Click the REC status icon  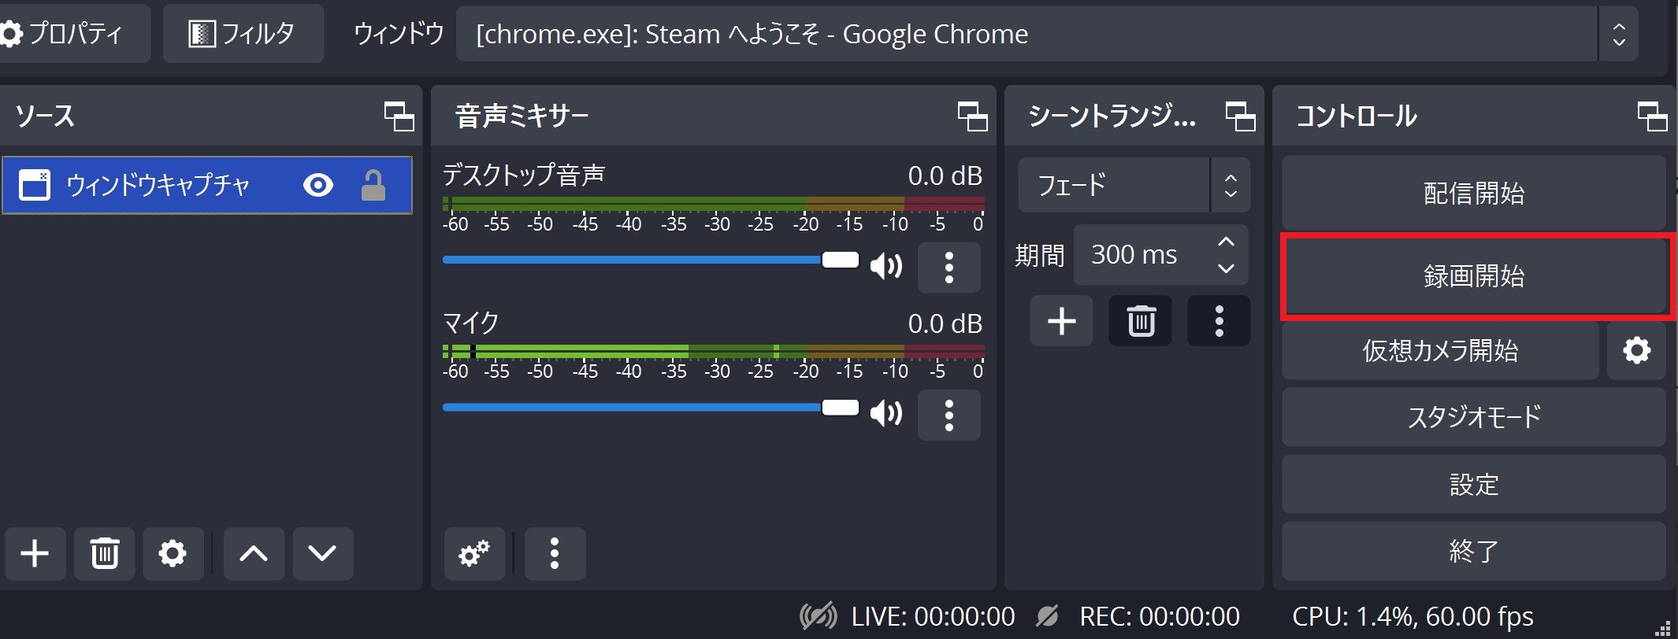tap(1047, 616)
